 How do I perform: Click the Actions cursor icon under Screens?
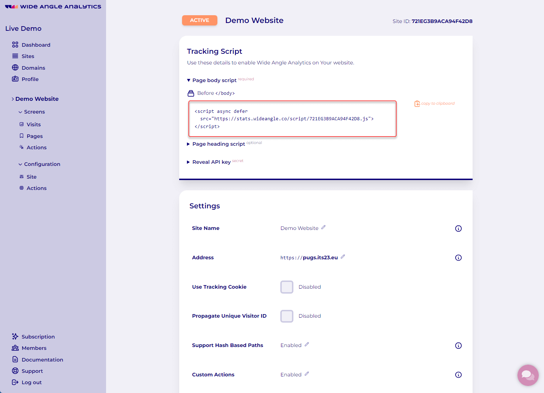[x=22, y=147]
